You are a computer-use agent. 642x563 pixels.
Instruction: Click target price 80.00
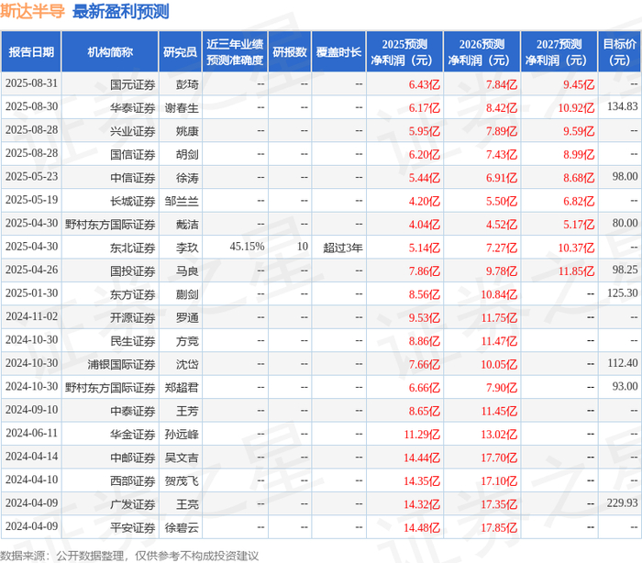click(625, 223)
